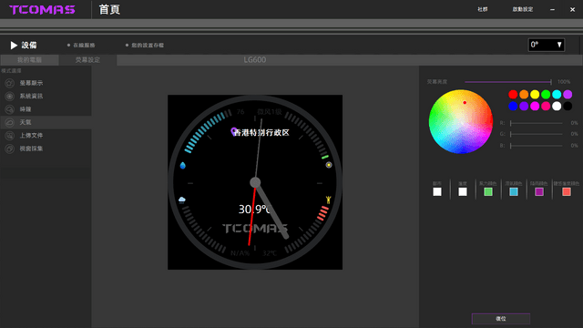
Task: Select the blue preset color circle
Action: (513, 106)
